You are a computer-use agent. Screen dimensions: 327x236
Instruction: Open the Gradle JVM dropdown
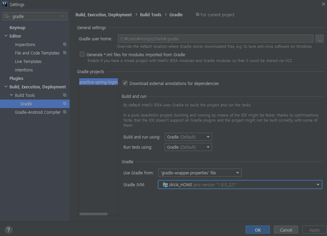(x=240, y=185)
